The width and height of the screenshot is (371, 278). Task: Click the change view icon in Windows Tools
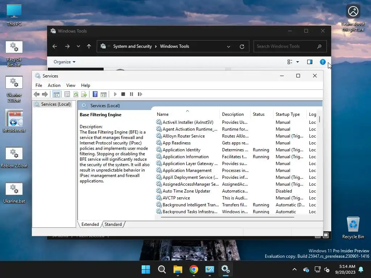[289, 62]
